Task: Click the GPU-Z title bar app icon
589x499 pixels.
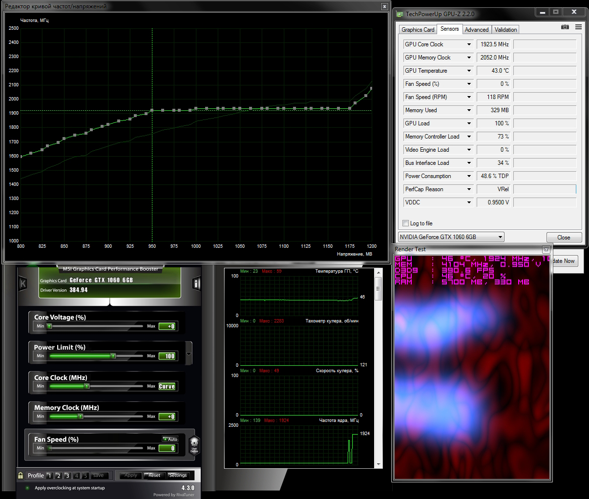Action: (x=400, y=14)
